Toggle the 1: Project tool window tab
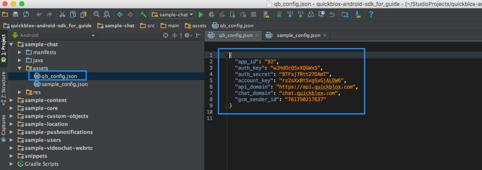 click(4, 49)
